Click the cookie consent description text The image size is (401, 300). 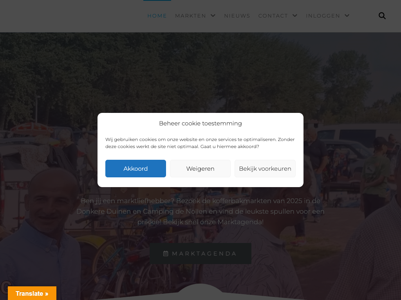point(200,143)
